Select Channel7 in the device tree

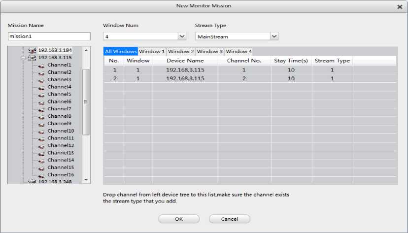tap(59, 109)
